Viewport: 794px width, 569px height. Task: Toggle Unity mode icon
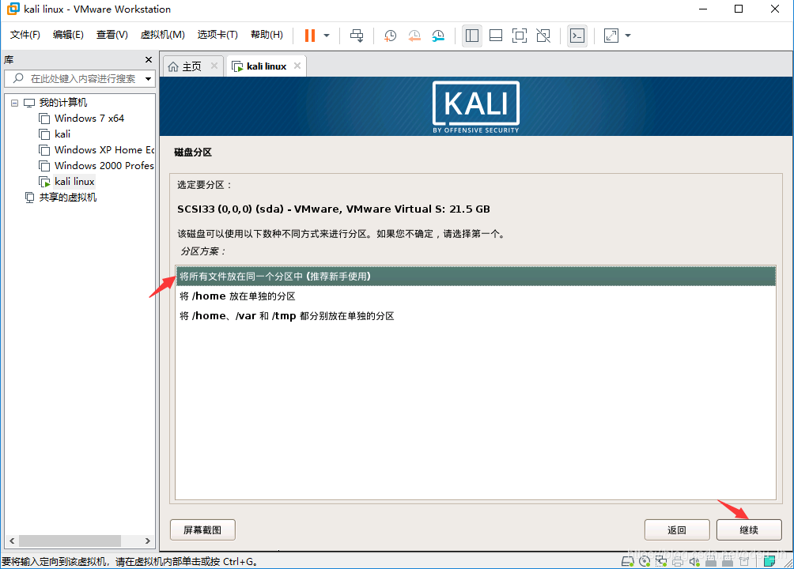[x=543, y=36]
